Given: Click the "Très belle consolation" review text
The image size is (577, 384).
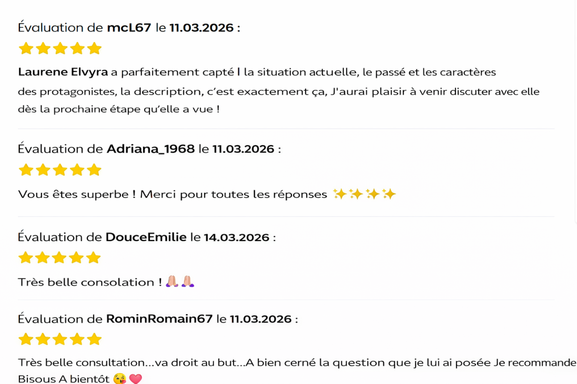Looking at the screenshot, I should (x=86, y=282).
